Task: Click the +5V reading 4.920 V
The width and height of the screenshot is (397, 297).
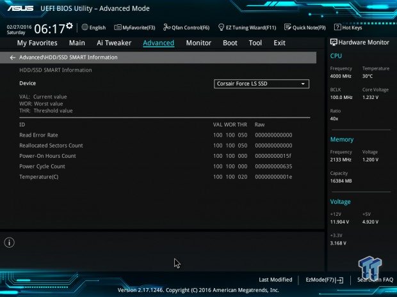Action: [x=370, y=222]
